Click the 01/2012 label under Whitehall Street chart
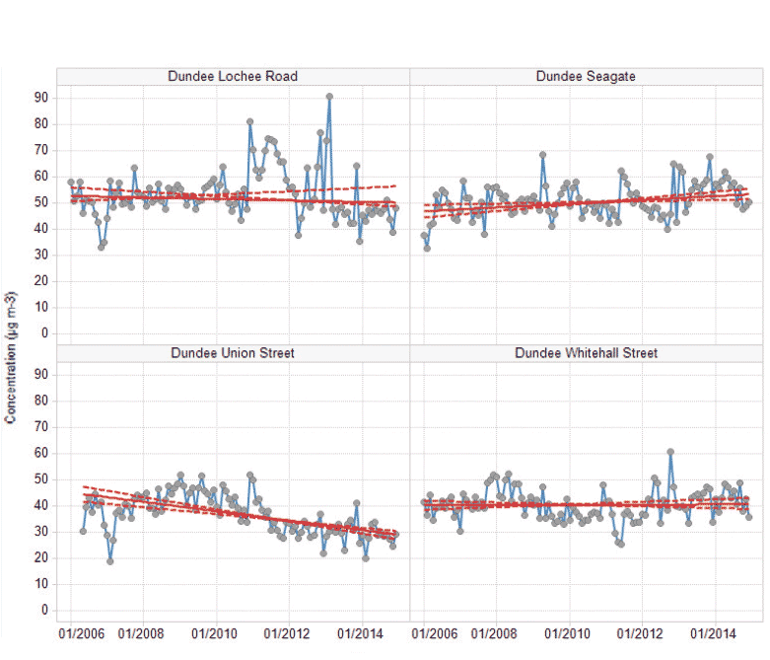This screenshot has height=660, width=770. coord(640,633)
